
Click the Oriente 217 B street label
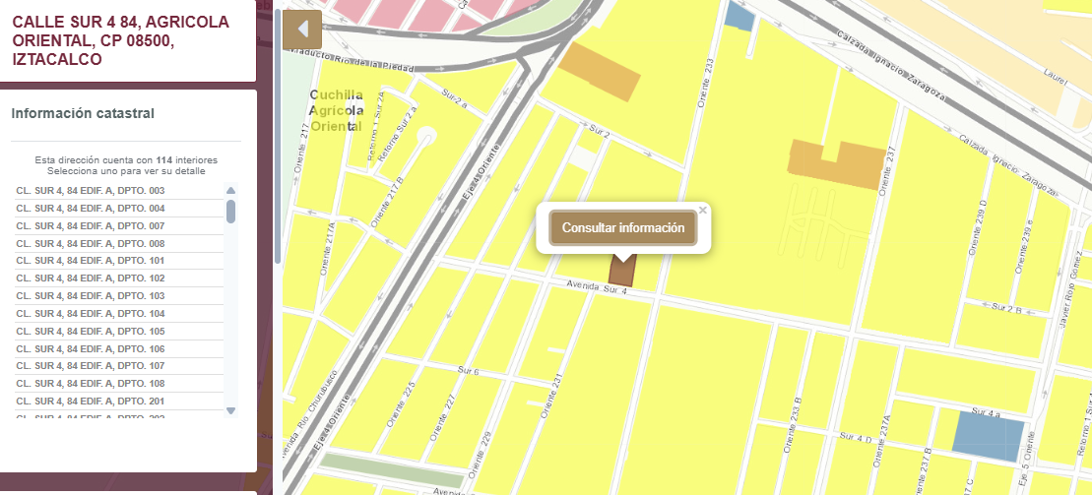(x=388, y=202)
